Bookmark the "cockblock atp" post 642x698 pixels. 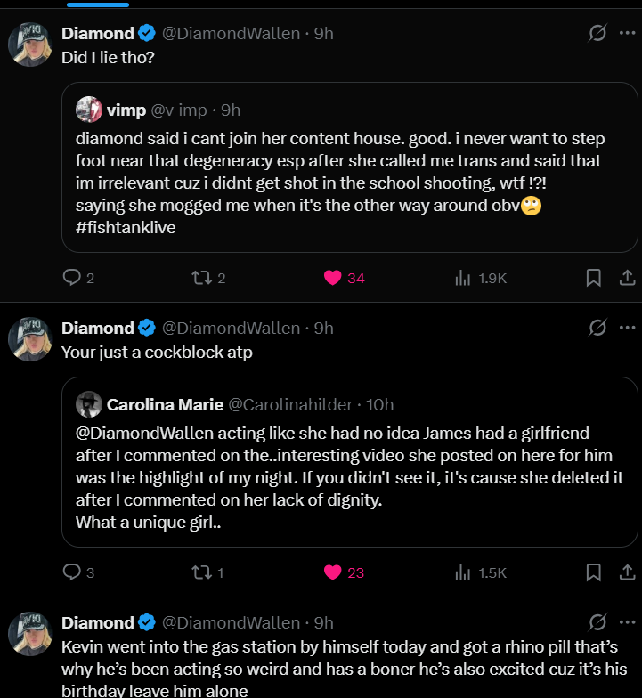pos(593,572)
